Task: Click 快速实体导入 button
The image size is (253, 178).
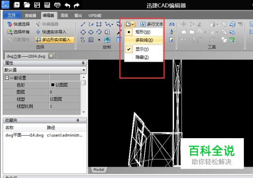Action: pos(51,32)
